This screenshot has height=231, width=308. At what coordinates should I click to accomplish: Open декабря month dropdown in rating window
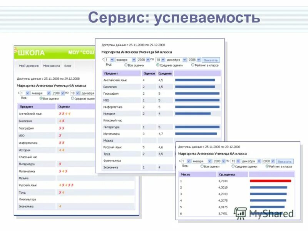coord(251,161)
